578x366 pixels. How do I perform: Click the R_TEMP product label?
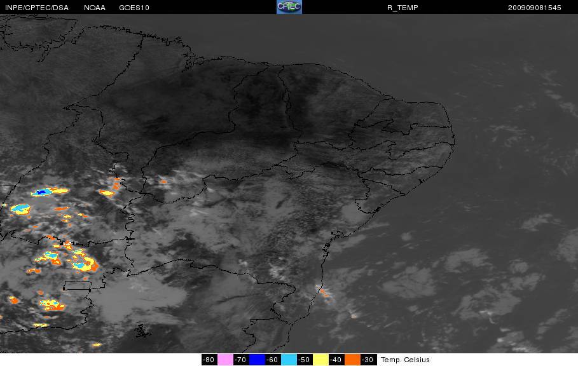[403, 8]
